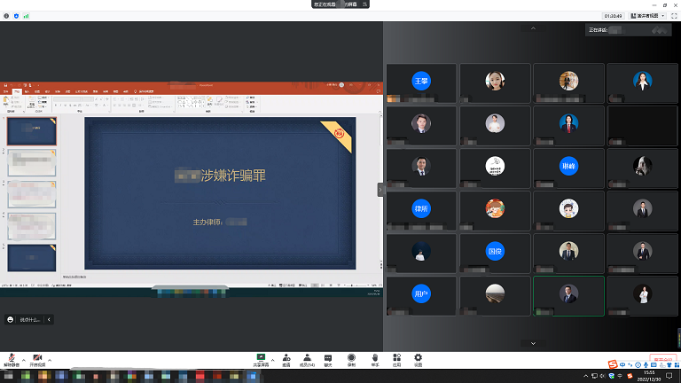Collapse the participant gallery side panel handle
This screenshot has width=681, height=383.
(x=380, y=189)
